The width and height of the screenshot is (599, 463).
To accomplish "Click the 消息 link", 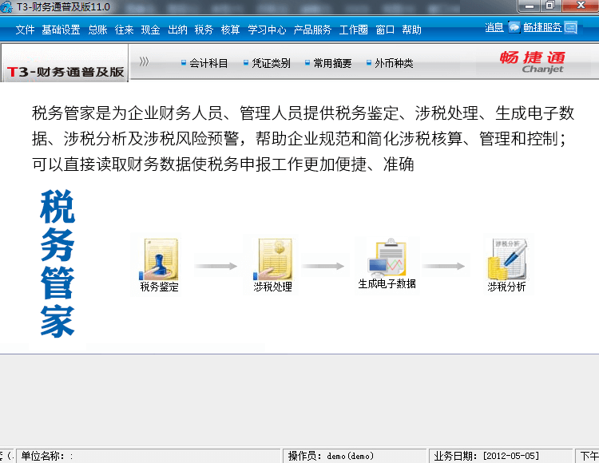I will coord(494,27).
